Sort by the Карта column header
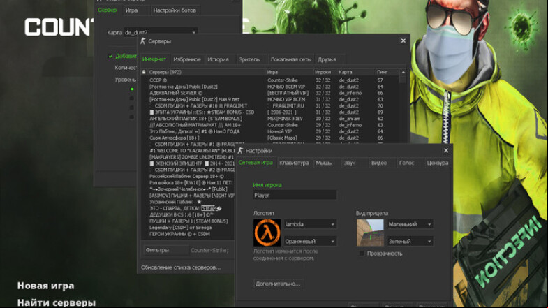 [x=356, y=72]
